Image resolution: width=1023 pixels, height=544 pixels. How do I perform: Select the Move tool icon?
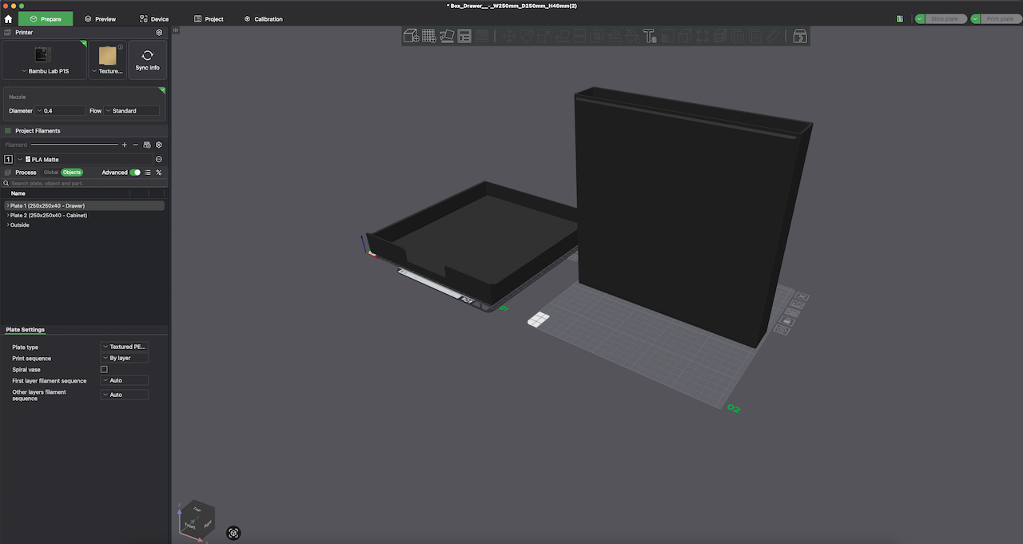(509, 36)
